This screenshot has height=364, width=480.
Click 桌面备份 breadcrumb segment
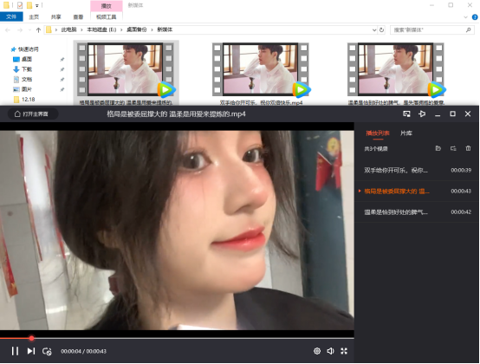137,29
